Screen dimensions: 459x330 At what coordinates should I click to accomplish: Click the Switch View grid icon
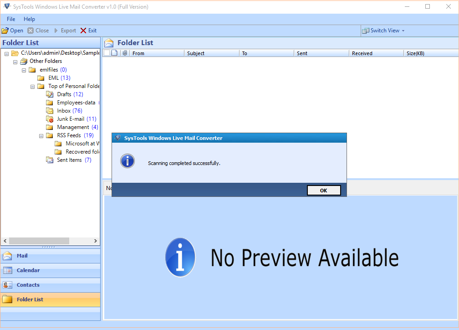click(x=365, y=31)
